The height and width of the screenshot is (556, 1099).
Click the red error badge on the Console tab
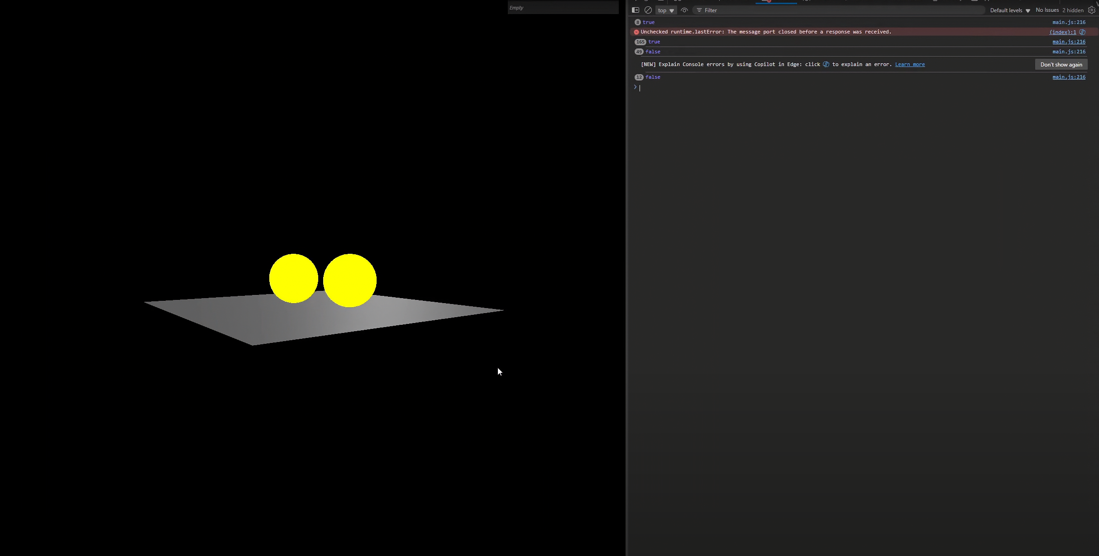[769, 1]
